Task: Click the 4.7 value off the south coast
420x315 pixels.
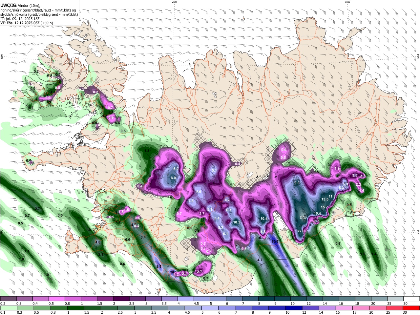Action: click(x=260, y=260)
